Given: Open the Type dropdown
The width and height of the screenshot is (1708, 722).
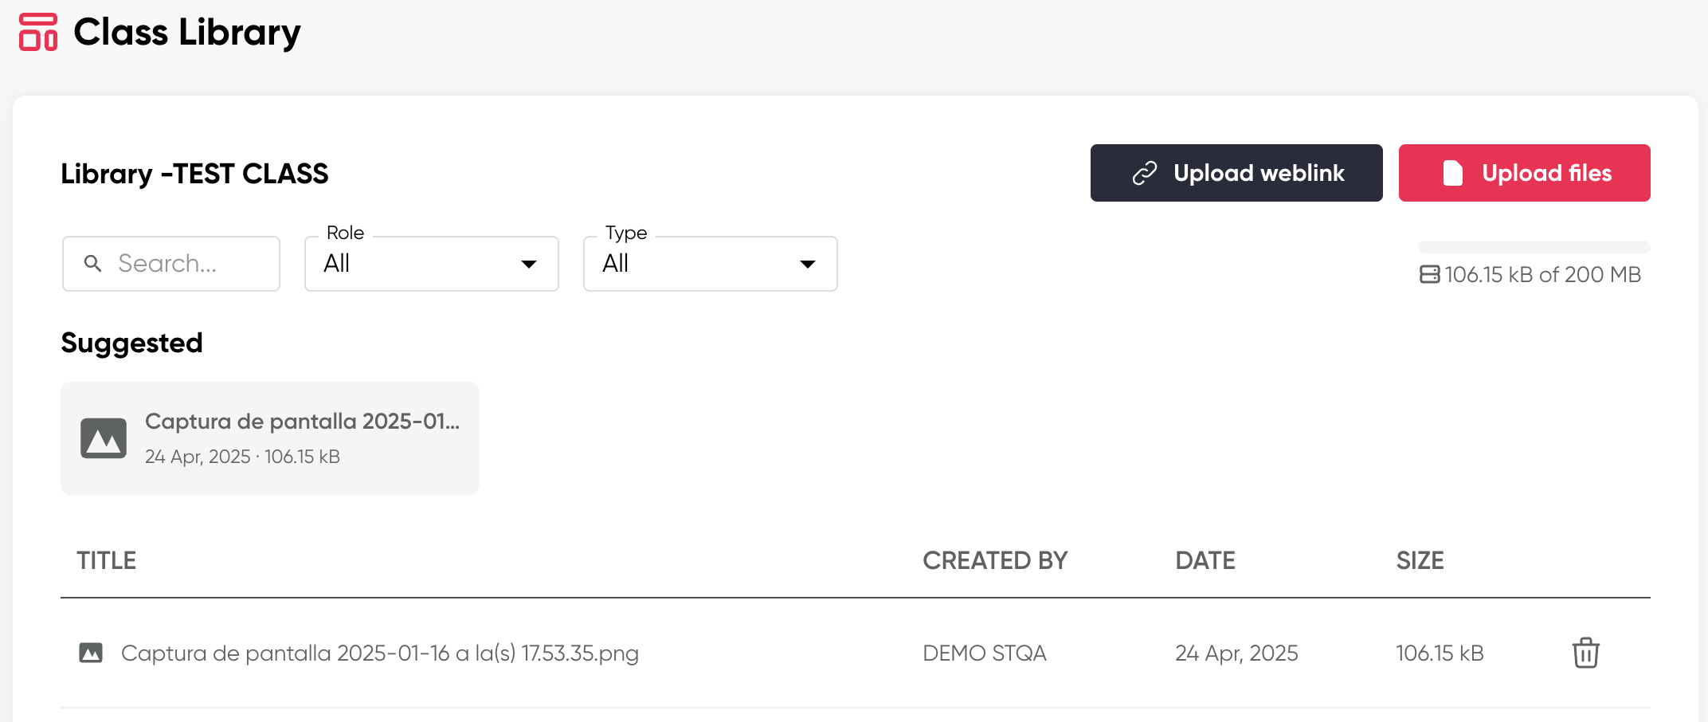Looking at the screenshot, I should pos(710,264).
